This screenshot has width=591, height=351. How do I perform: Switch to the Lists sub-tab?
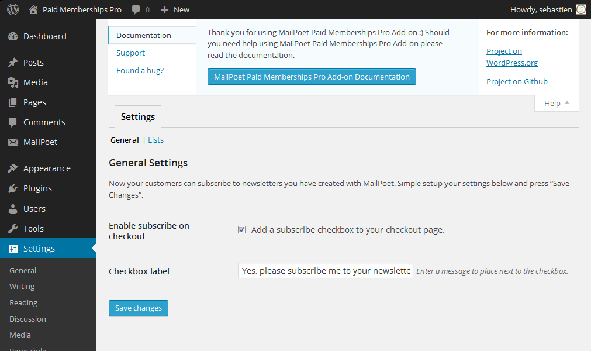point(155,140)
